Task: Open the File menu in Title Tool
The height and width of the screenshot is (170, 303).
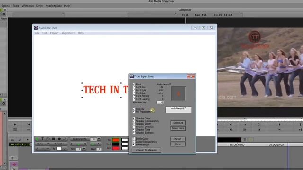Action: (x=37, y=33)
